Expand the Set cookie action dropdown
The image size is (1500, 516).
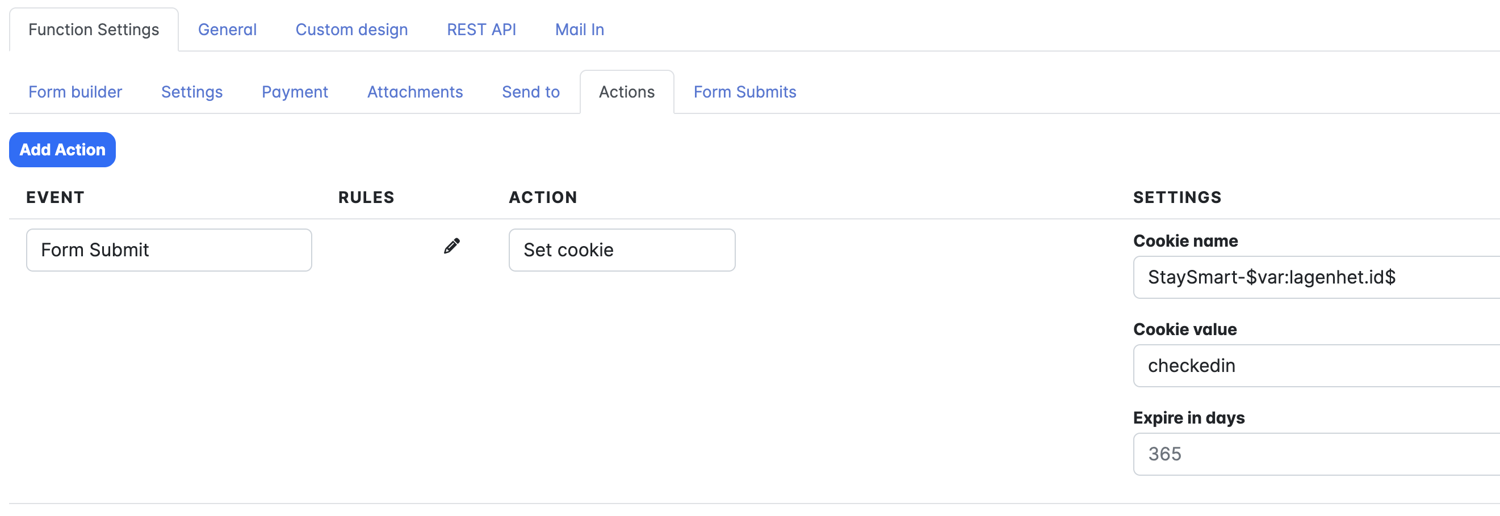click(621, 250)
